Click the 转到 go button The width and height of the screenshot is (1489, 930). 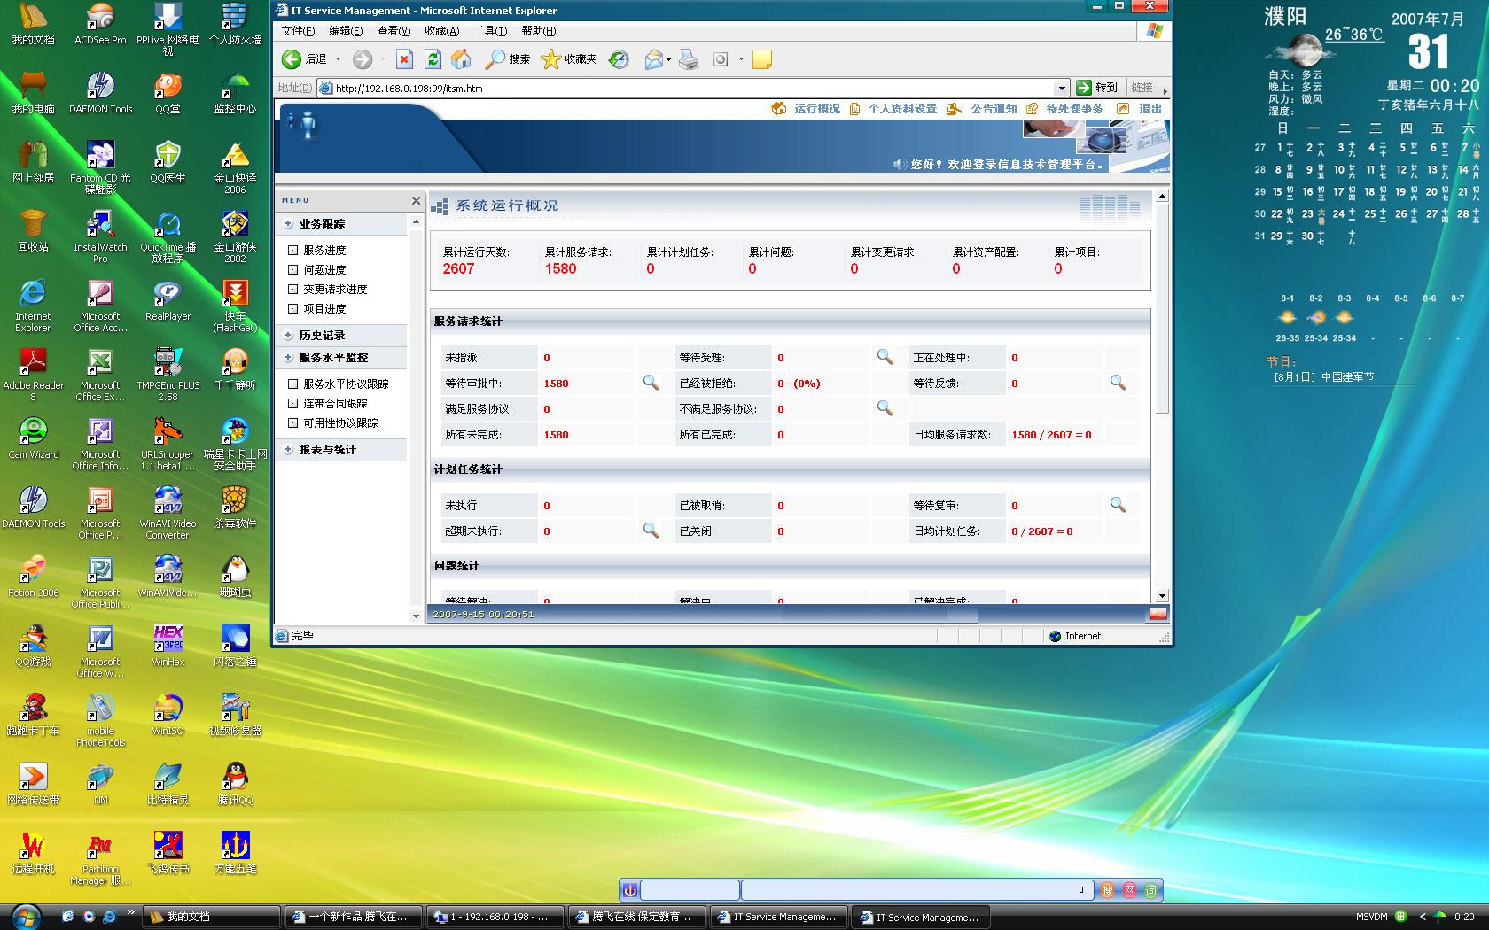pyautogui.click(x=1096, y=88)
